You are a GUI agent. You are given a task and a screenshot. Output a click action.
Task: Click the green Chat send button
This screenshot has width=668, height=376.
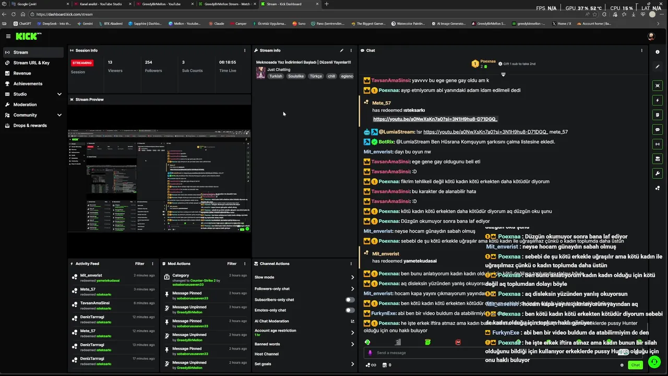pos(635,365)
